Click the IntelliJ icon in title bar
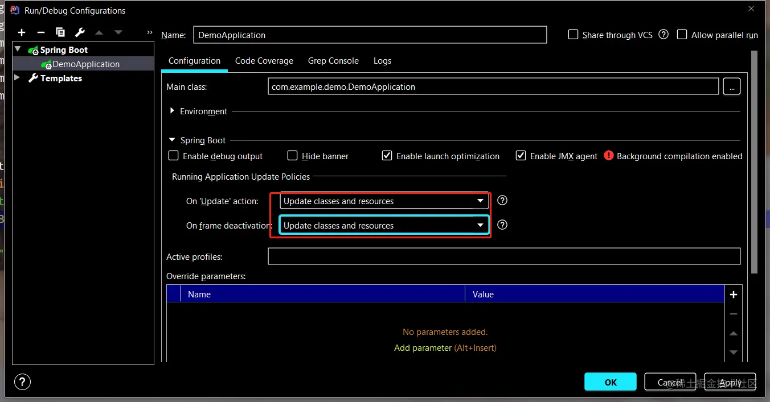 [x=16, y=10]
